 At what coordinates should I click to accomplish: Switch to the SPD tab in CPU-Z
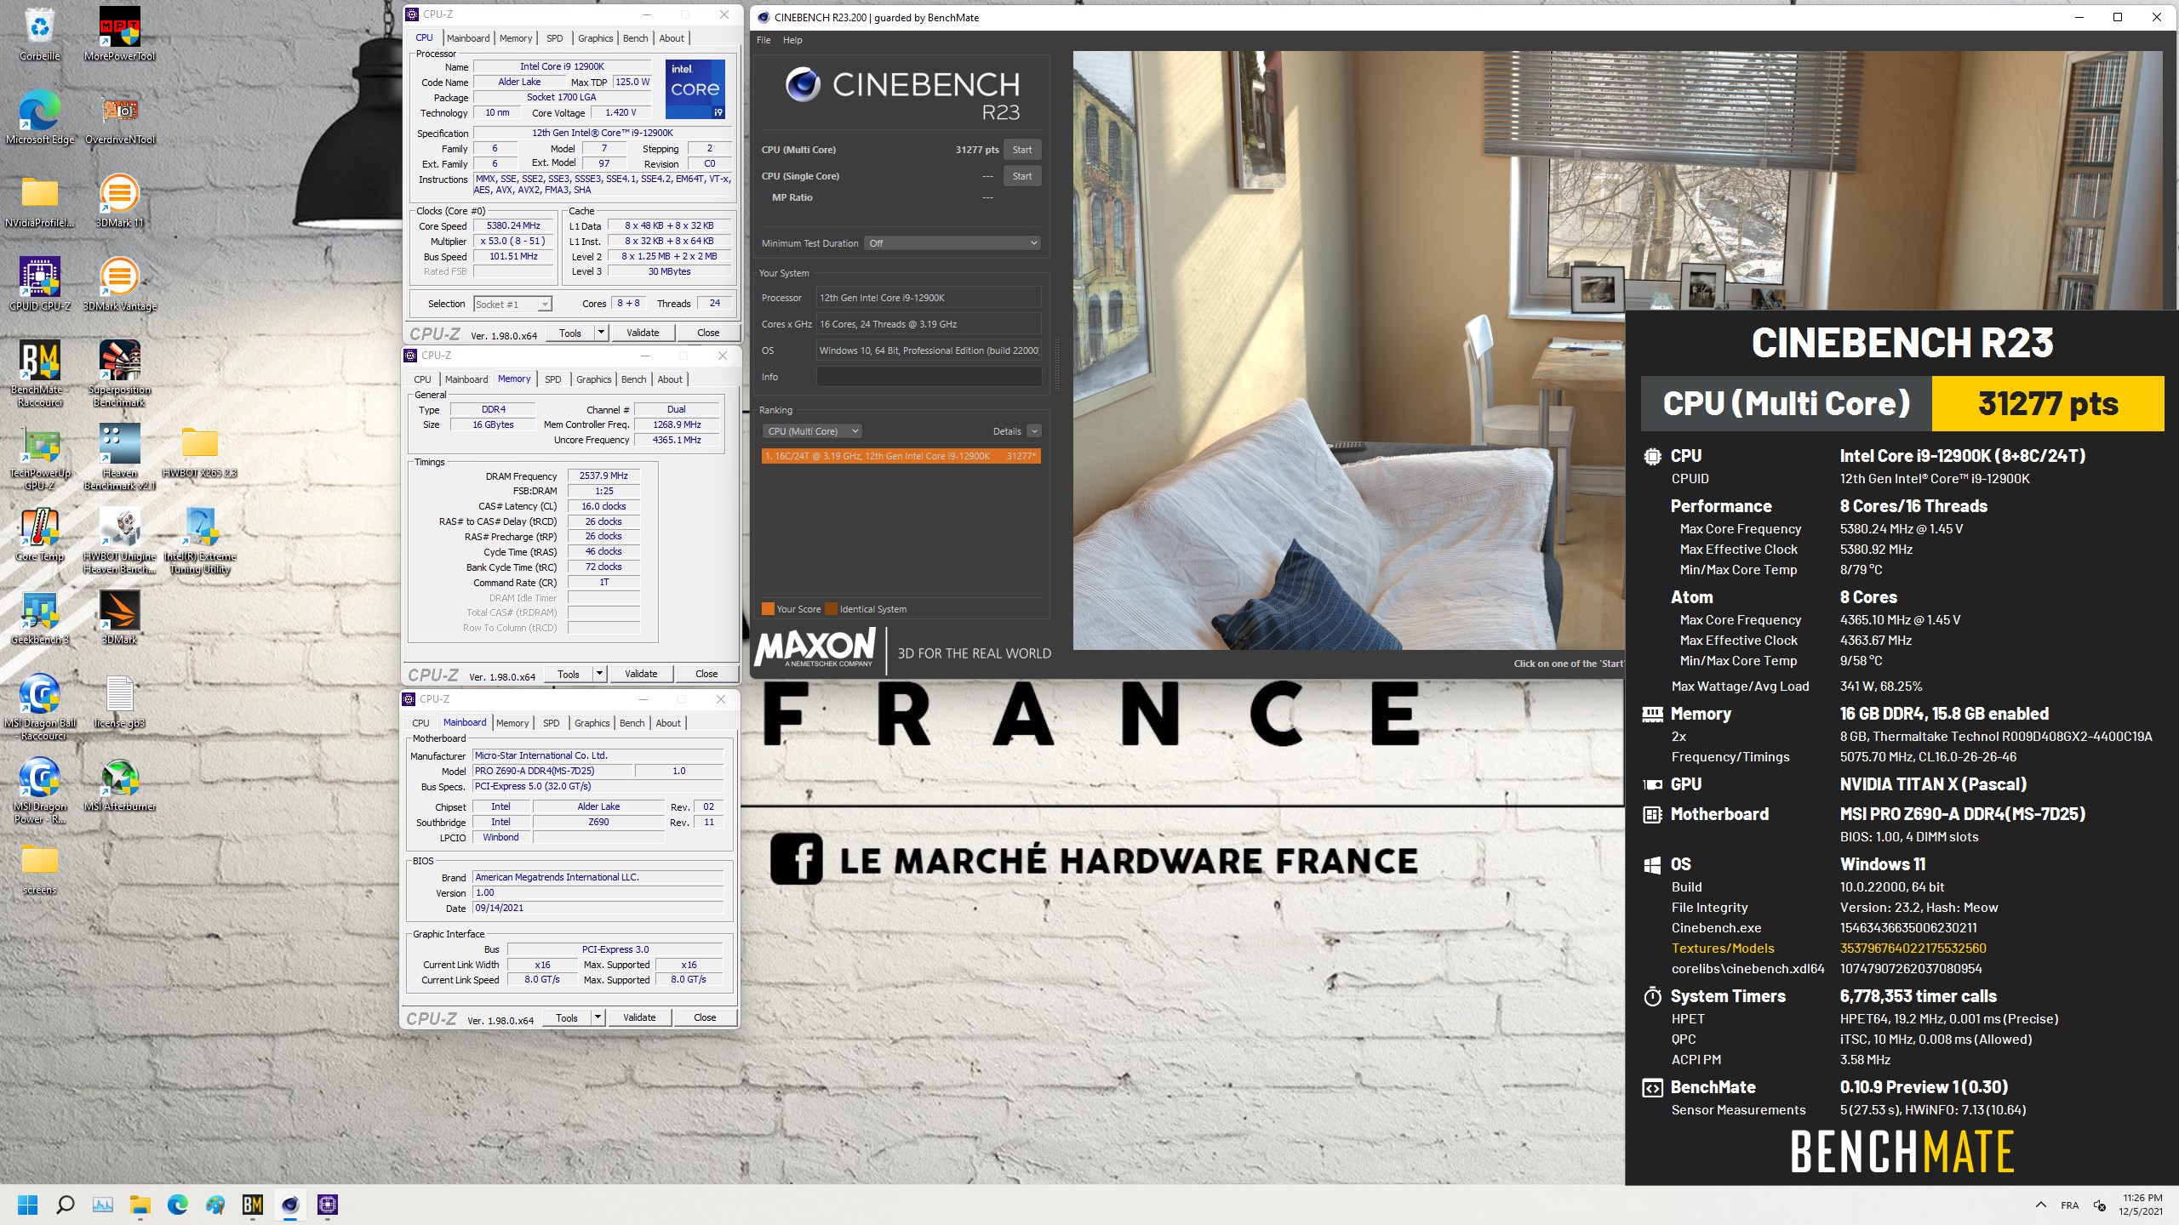pyautogui.click(x=554, y=37)
